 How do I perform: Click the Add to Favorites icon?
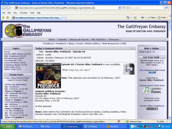pyautogui.click(x=8, y=17)
